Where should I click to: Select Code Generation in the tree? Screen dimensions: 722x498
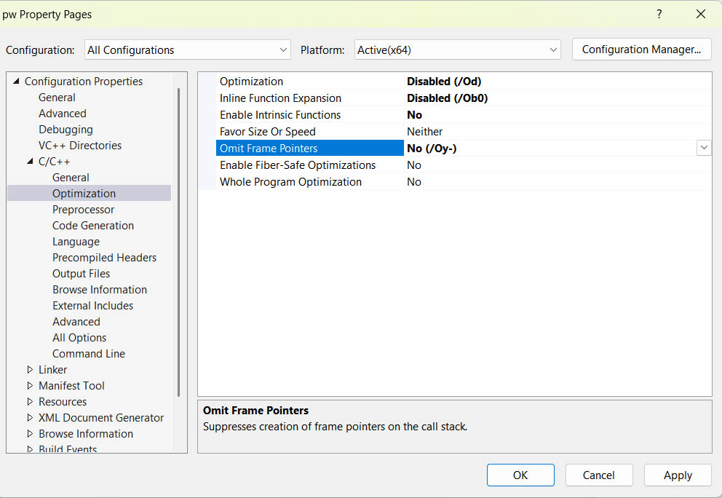[93, 226]
